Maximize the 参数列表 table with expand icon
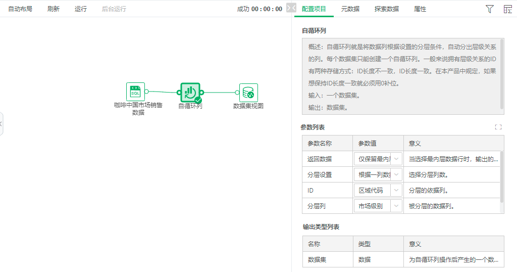The width and height of the screenshot is (517, 272). tap(498, 127)
